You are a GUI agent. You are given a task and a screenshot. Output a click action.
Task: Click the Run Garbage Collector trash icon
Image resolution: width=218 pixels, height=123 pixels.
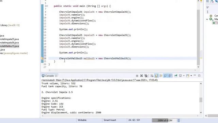[178, 120]
